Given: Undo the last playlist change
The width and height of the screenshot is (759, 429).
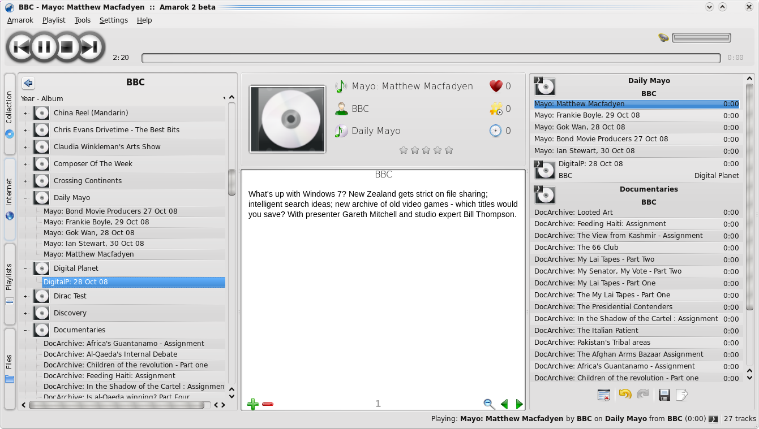Looking at the screenshot, I should 625,395.
